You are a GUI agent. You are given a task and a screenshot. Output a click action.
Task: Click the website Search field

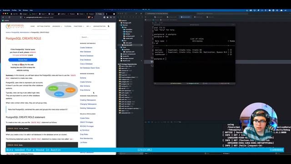[95, 37]
